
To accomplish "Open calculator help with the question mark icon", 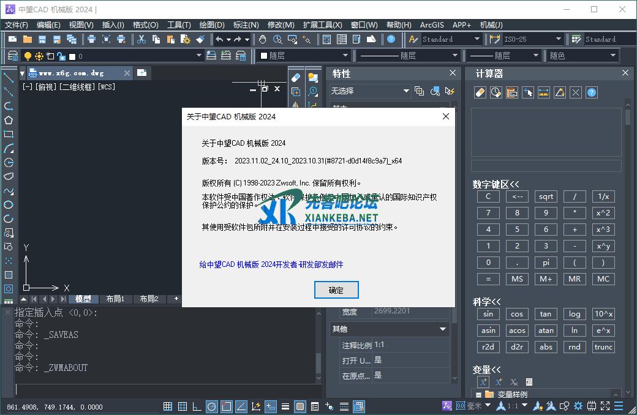I will point(592,92).
